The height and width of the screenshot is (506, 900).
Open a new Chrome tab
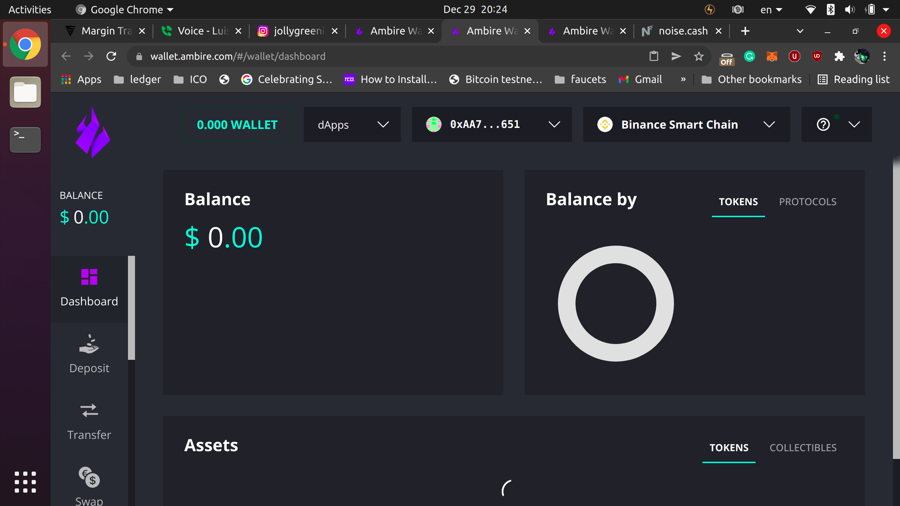tap(745, 31)
